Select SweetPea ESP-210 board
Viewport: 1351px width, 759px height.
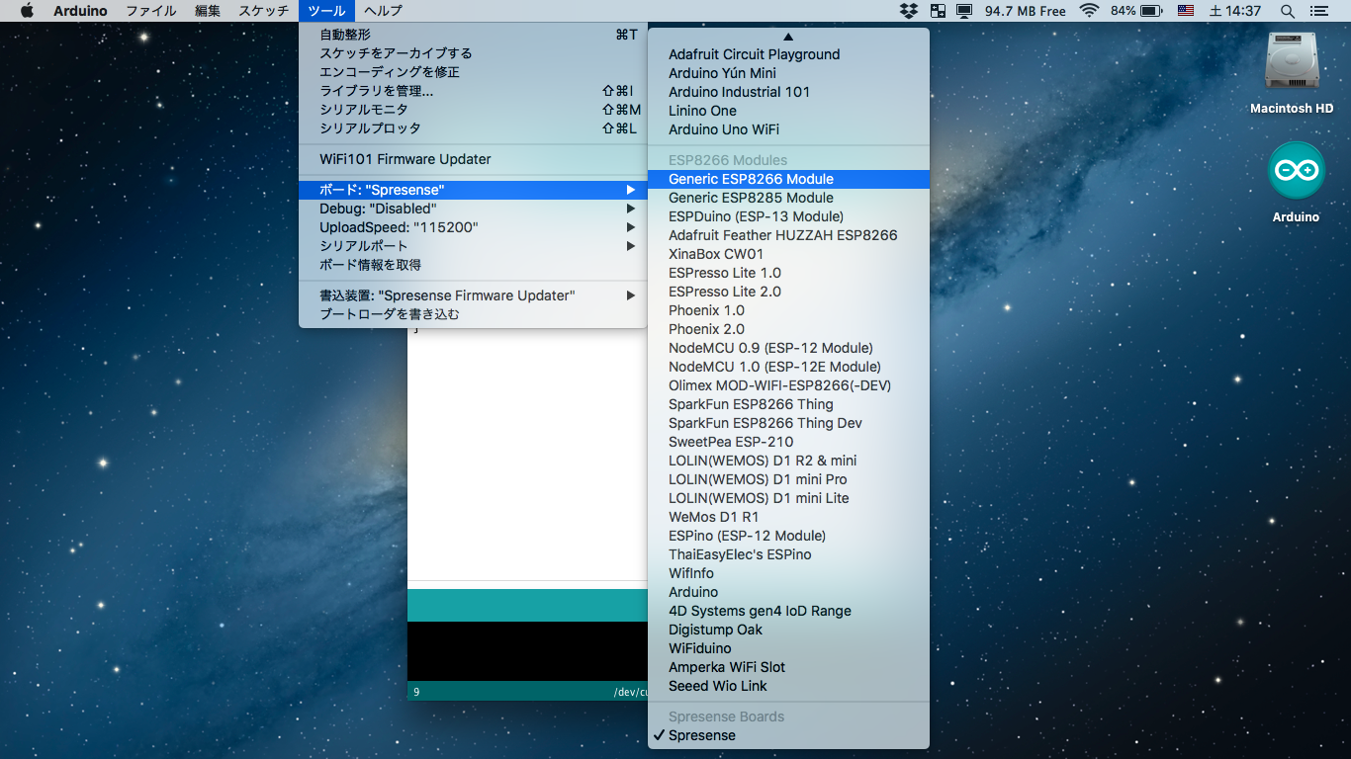[788, 442]
